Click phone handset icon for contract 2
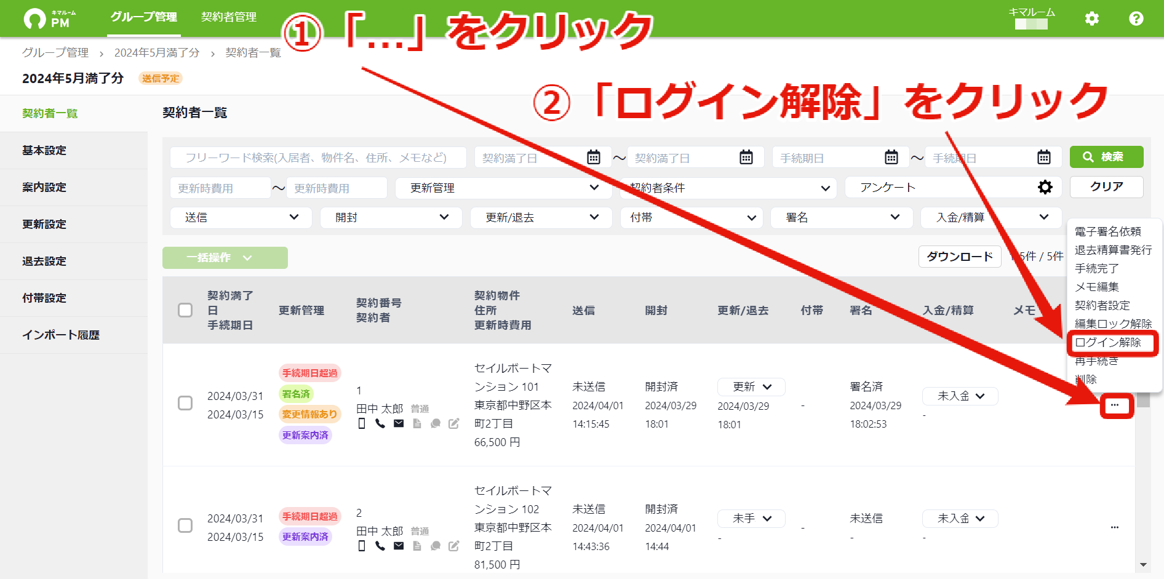This screenshot has height=579, width=1164. [x=380, y=546]
